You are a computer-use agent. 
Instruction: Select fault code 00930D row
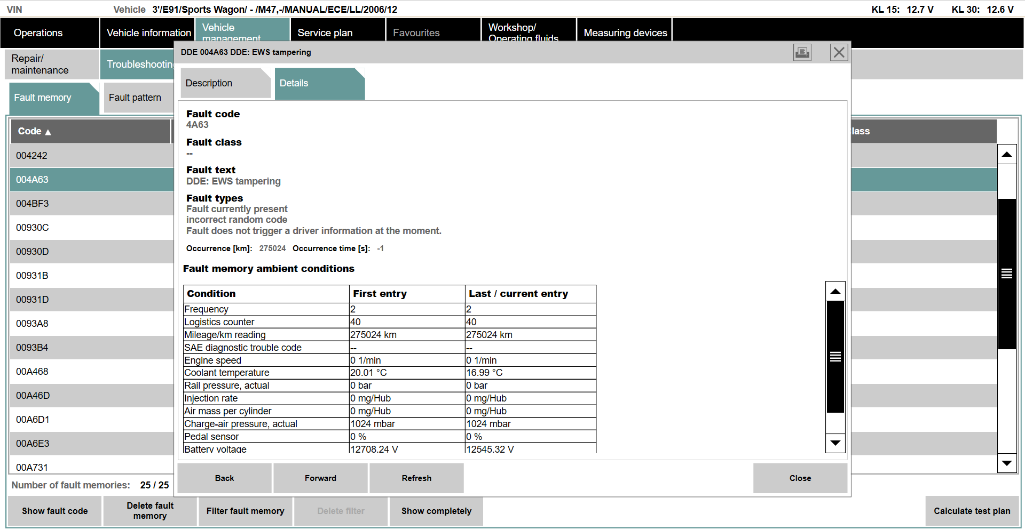pos(92,252)
